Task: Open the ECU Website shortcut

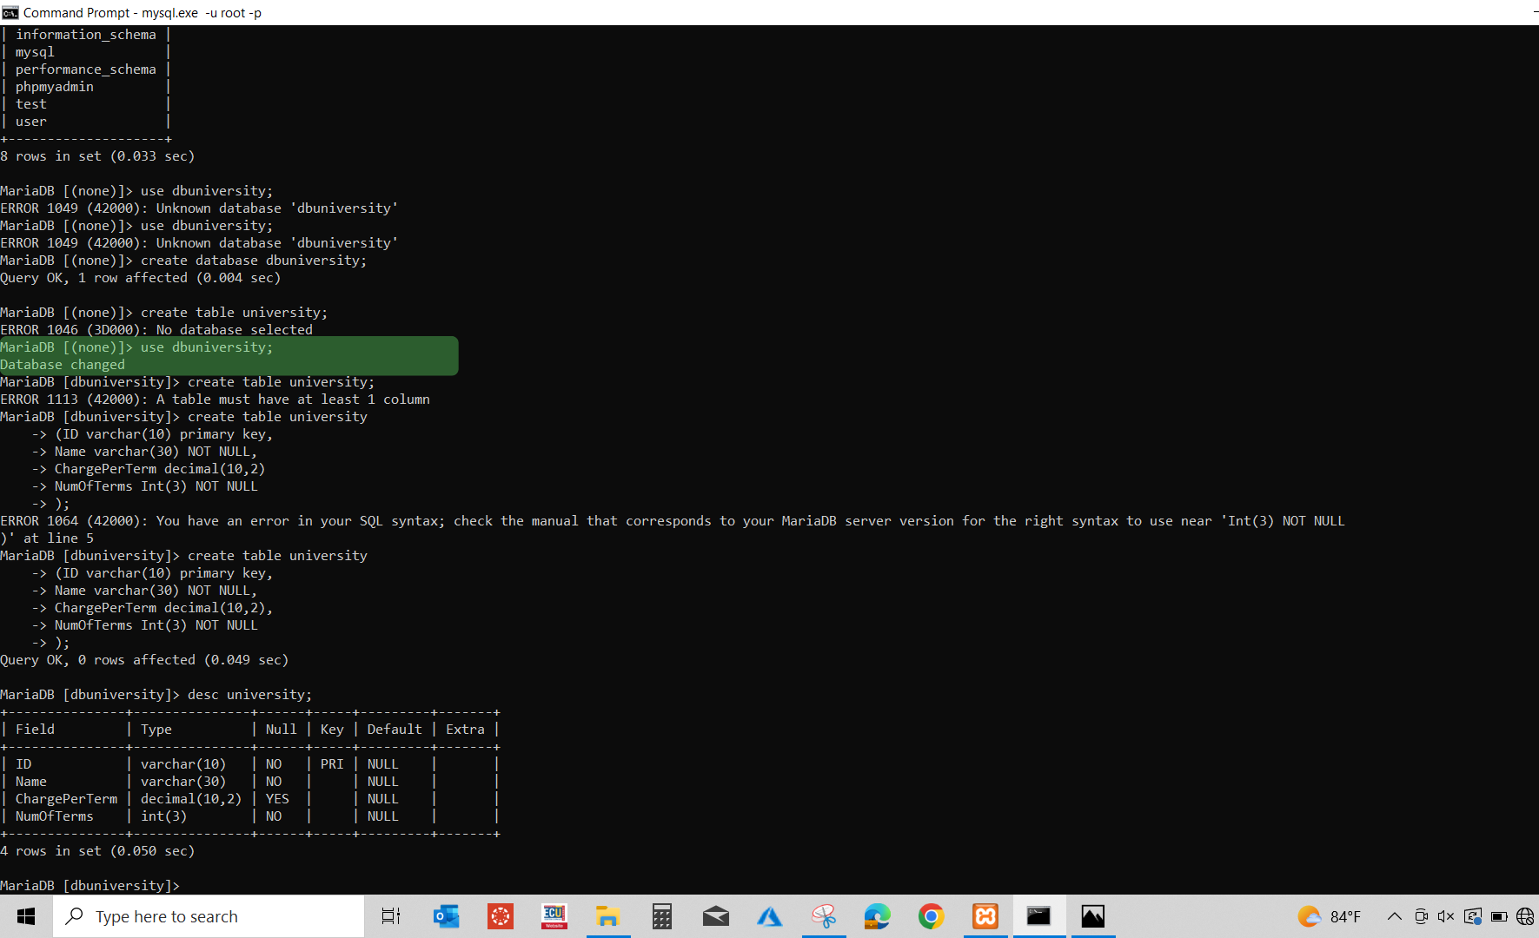Action: [x=554, y=916]
